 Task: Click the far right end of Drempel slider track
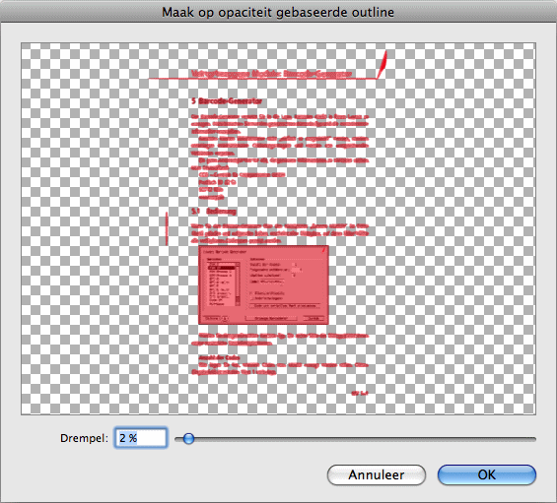[532, 439]
